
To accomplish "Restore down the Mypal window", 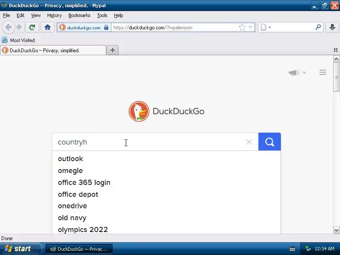I will pyautogui.click(x=324, y=6).
